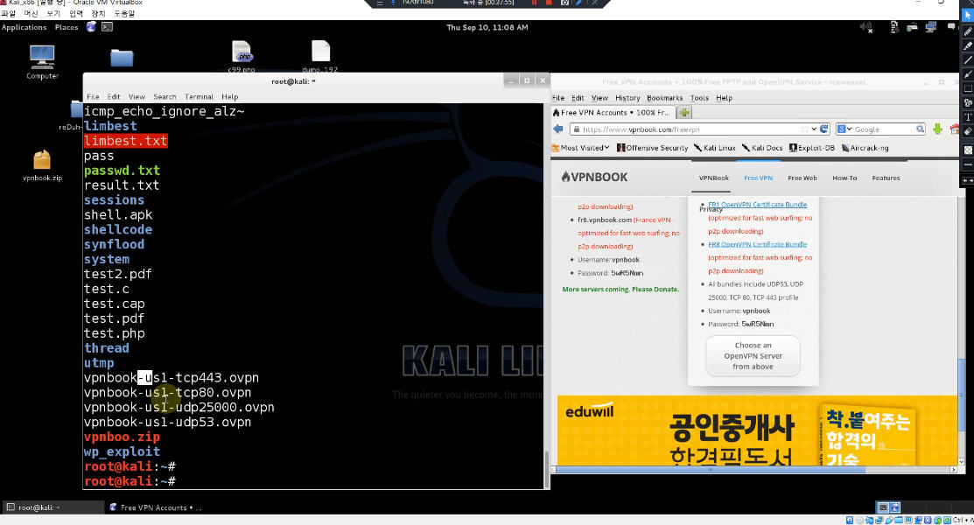Open the Iceweasel Tools menu
Image resolution: width=974 pixels, height=525 pixels.
click(x=699, y=98)
